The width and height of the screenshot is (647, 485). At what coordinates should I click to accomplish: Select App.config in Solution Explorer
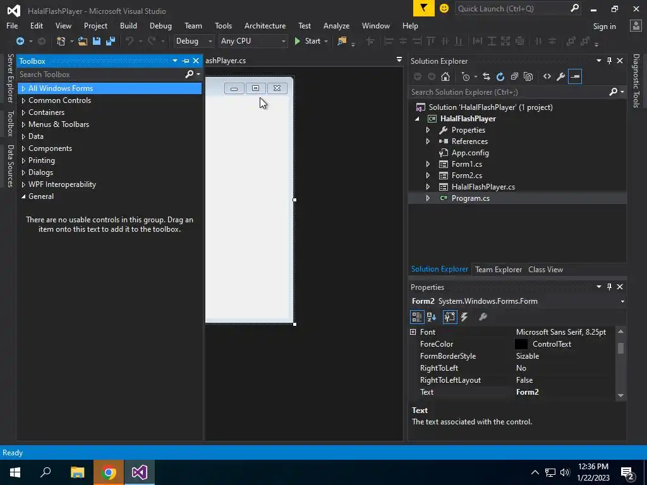click(x=470, y=153)
